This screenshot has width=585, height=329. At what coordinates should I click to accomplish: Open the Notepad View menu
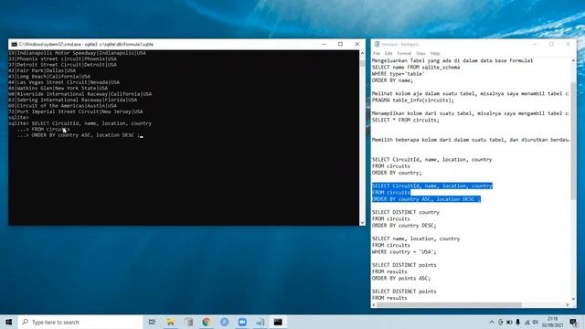[x=420, y=53]
